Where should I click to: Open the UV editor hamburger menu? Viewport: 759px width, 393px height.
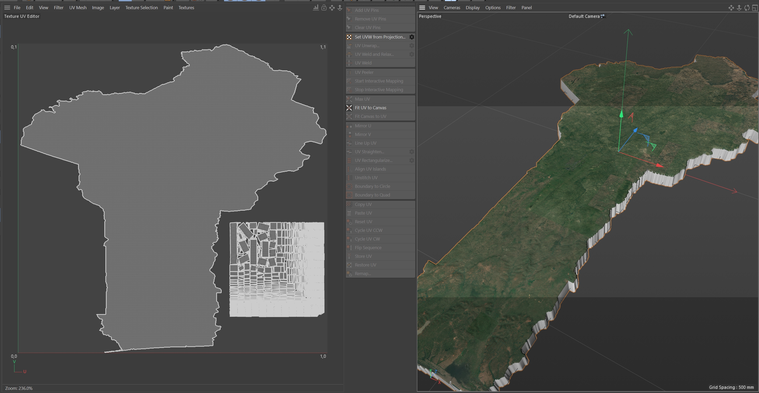point(7,8)
